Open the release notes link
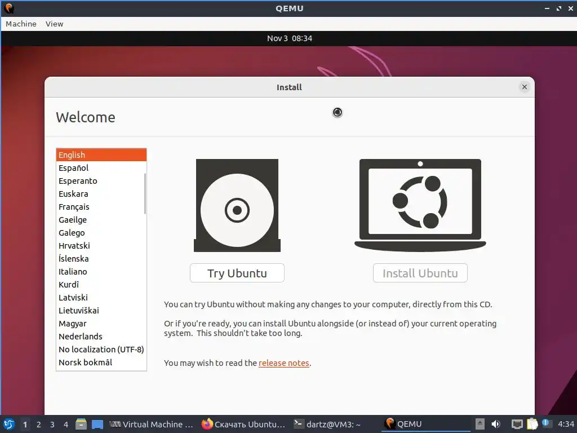Viewport: 577px width, 433px height. click(284, 363)
